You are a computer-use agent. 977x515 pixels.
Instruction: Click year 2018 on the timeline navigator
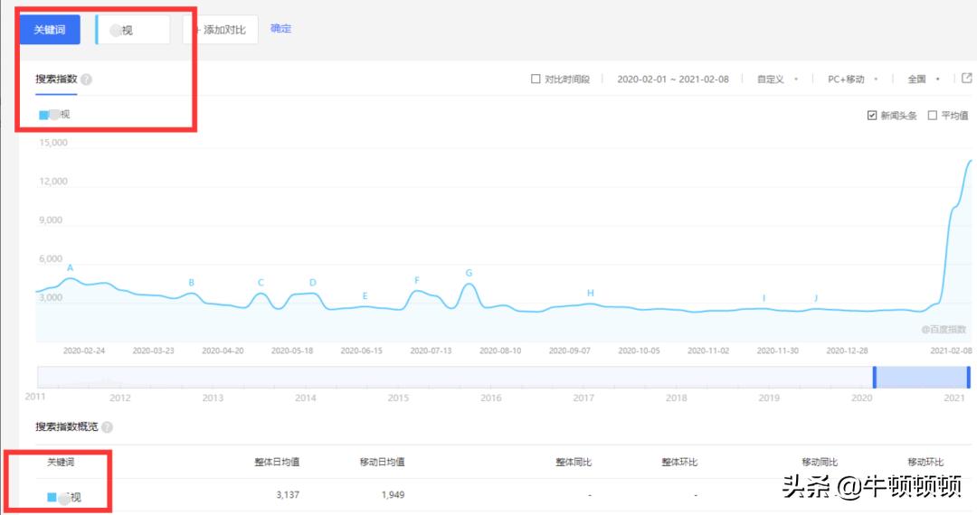click(x=676, y=398)
